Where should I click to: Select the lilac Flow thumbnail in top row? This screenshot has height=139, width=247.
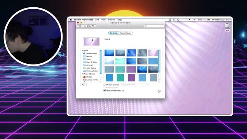pyautogui.click(x=153, y=53)
